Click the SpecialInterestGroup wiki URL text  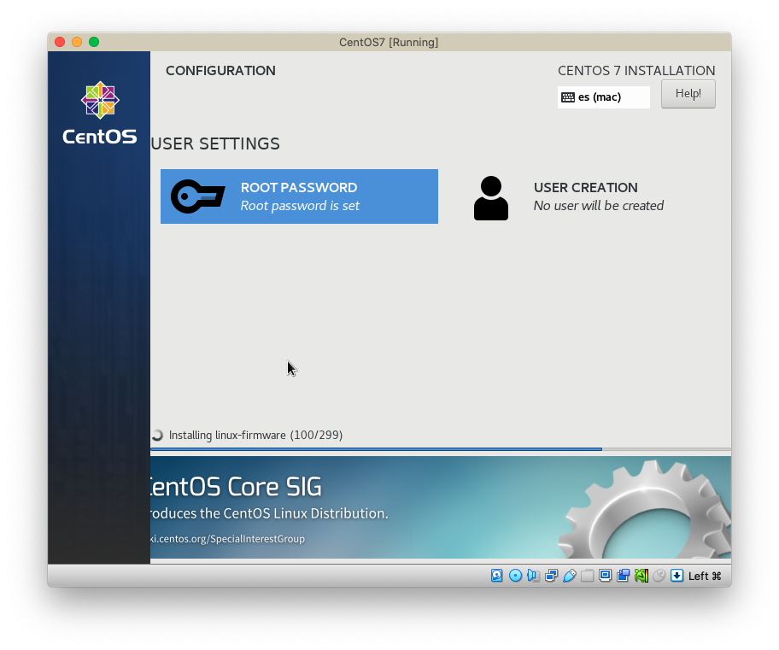tap(227, 539)
